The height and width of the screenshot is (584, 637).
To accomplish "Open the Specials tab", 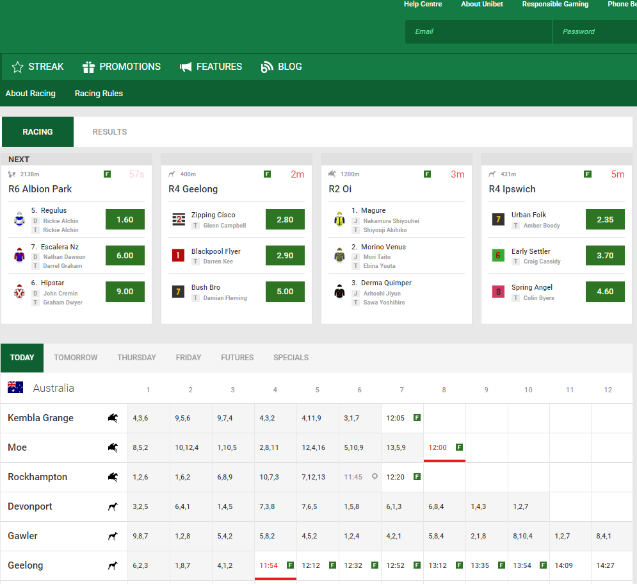I will click(291, 358).
